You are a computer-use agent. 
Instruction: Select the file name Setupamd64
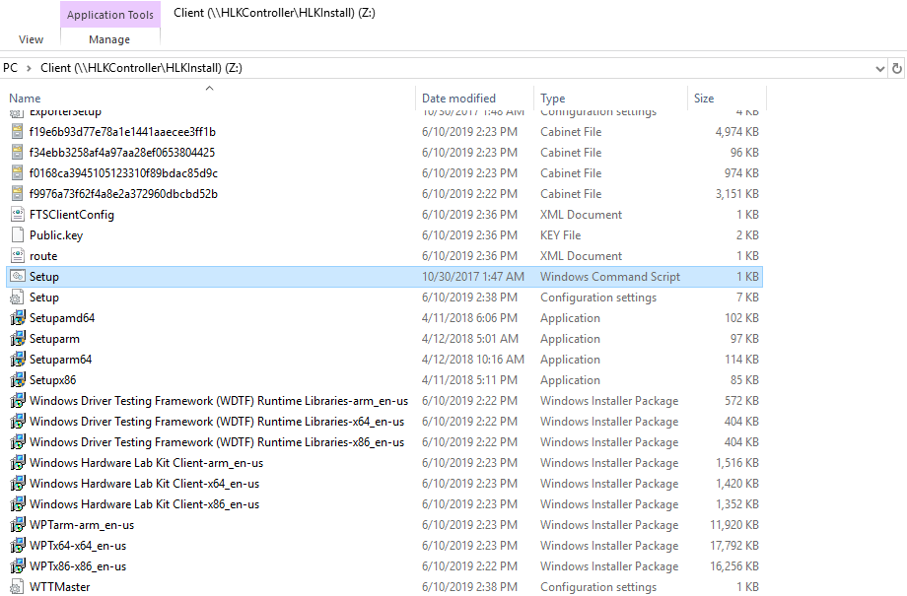[62, 318]
